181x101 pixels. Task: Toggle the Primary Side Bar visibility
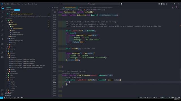point(161,4)
